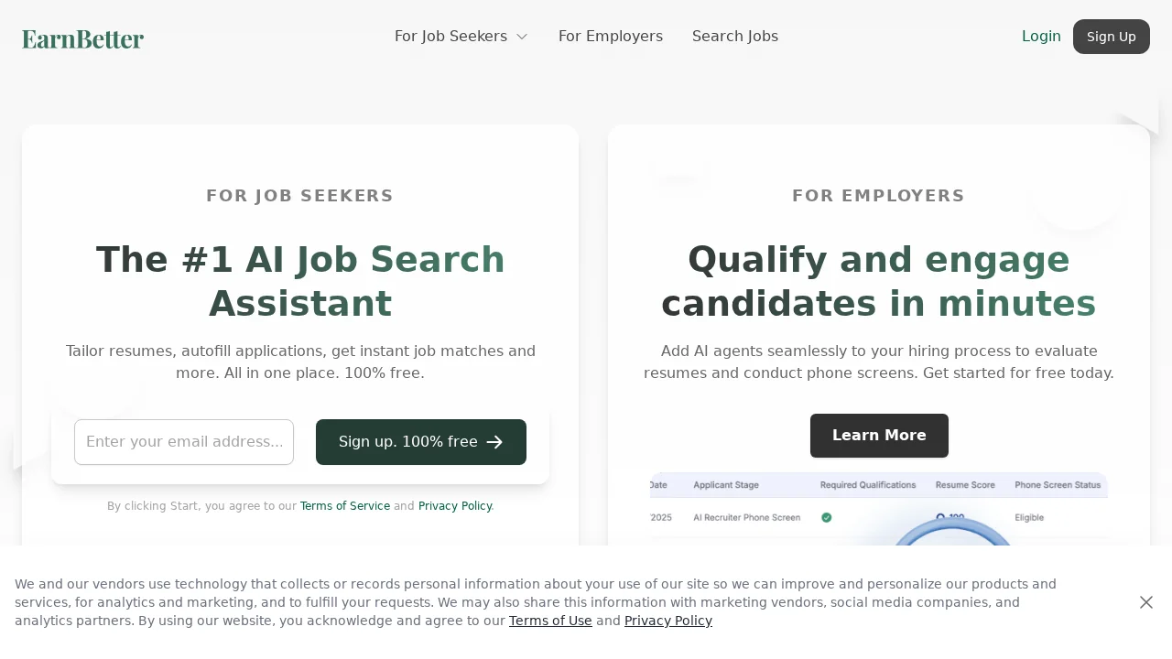Open Privacy Policy in the cookie banner
The image size is (1172, 659).
click(x=668, y=621)
